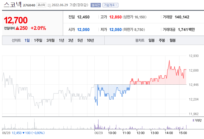This screenshot has height=139, width=204.
Task: Click the 13:00 time axis label
Action: tap(155, 133)
